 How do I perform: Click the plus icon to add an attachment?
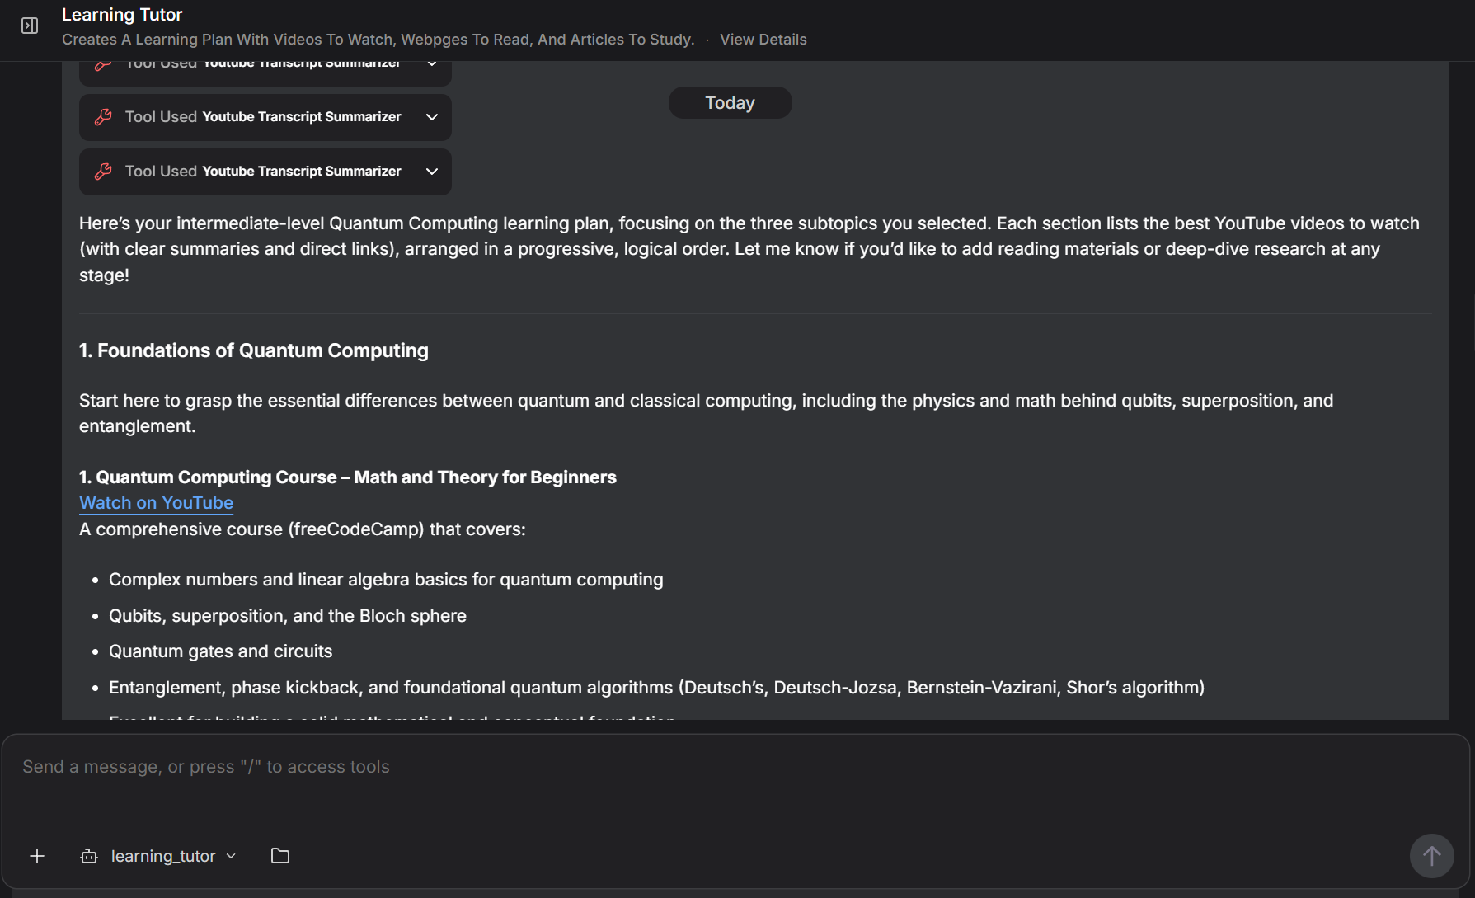pyautogui.click(x=37, y=856)
